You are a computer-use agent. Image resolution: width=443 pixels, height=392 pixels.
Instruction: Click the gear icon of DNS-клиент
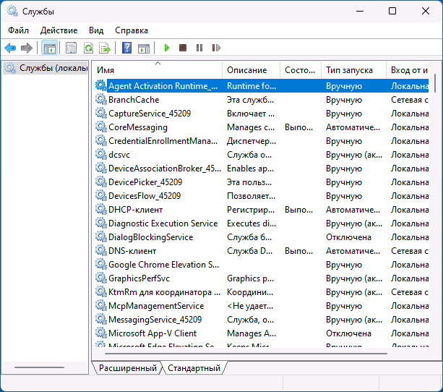[101, 250]
